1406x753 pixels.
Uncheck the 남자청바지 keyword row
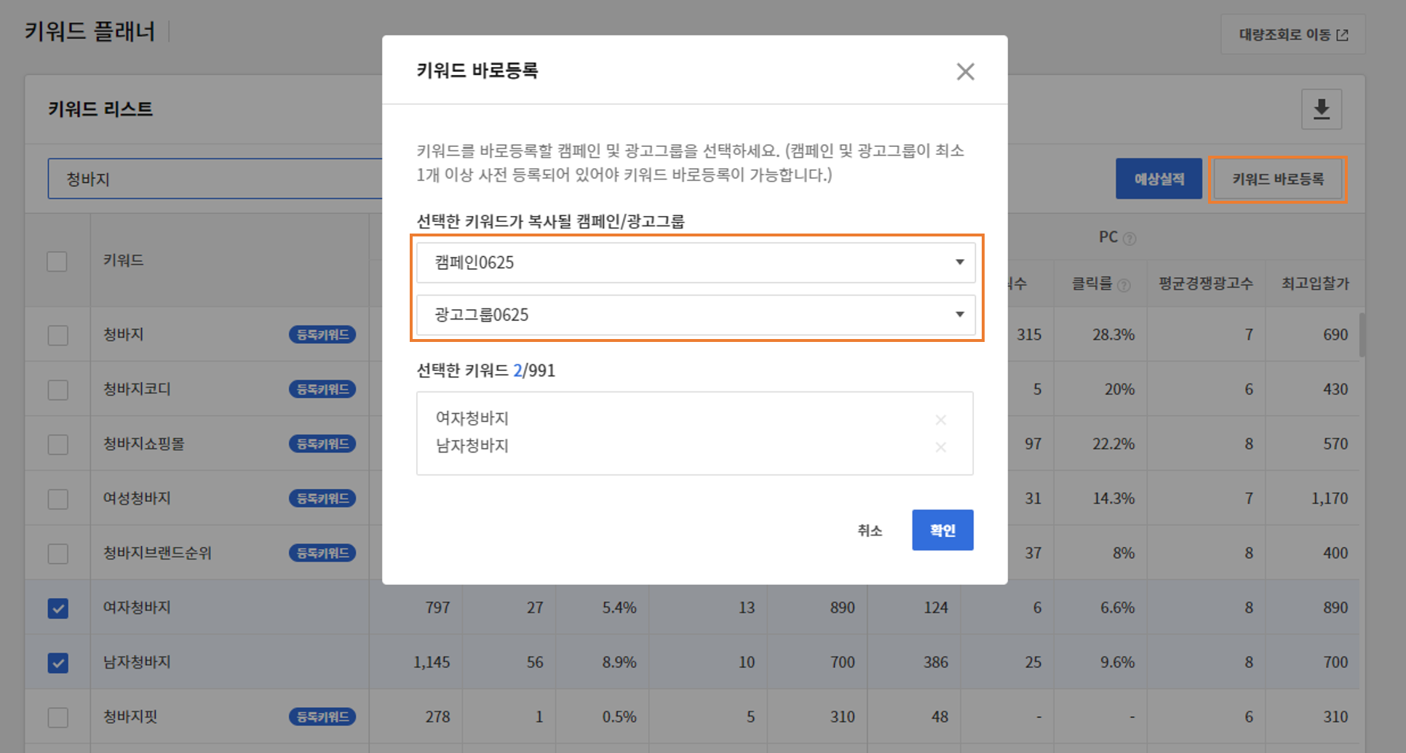(57, 663)
